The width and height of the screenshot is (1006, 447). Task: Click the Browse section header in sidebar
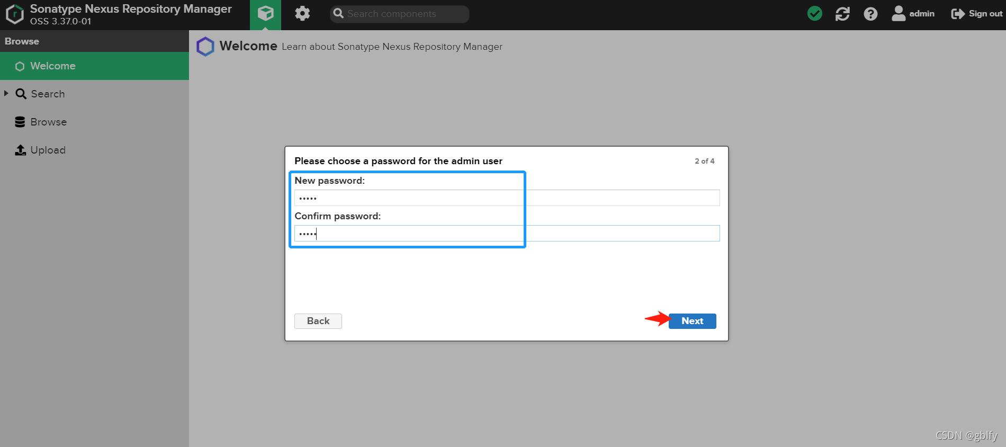pyautogui.click(x=94, y=41)
